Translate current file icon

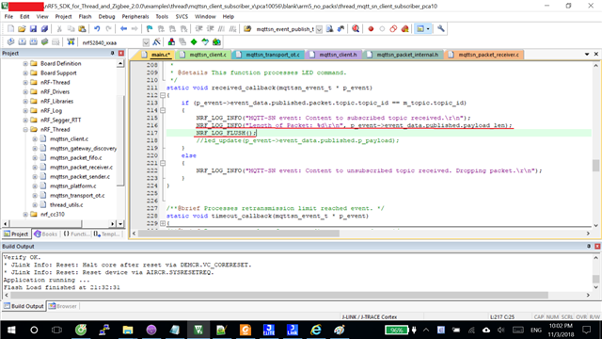click(10, 41)
